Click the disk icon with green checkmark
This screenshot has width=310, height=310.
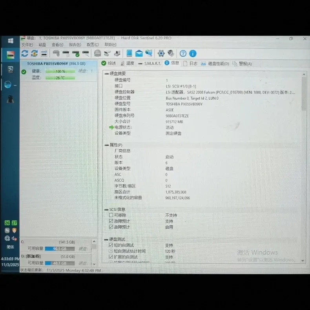click(x=76, y=54)
